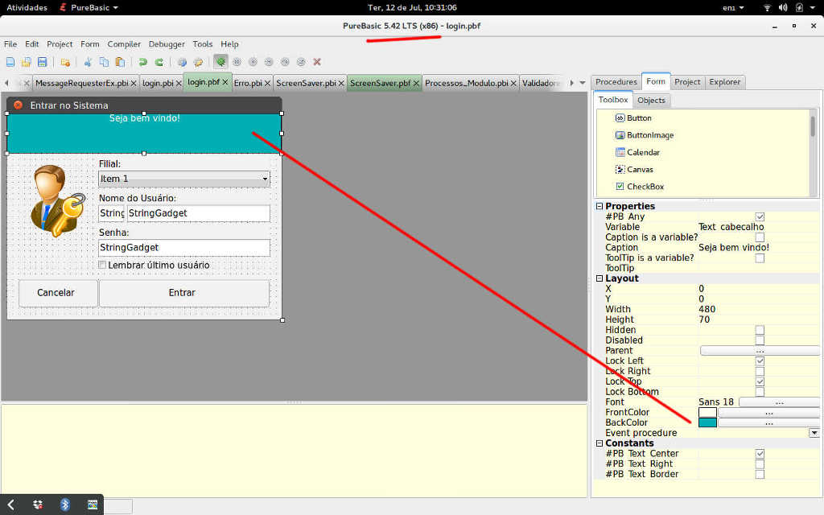The height and width of the screenshot is (515, 824).
Task: Click the Undo green arrow icon
Action: 143,62
